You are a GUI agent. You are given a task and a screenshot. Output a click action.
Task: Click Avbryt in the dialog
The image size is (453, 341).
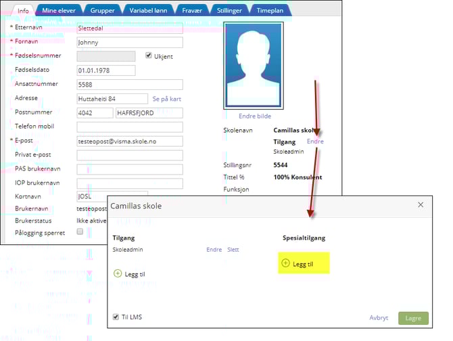pos(379,317)
